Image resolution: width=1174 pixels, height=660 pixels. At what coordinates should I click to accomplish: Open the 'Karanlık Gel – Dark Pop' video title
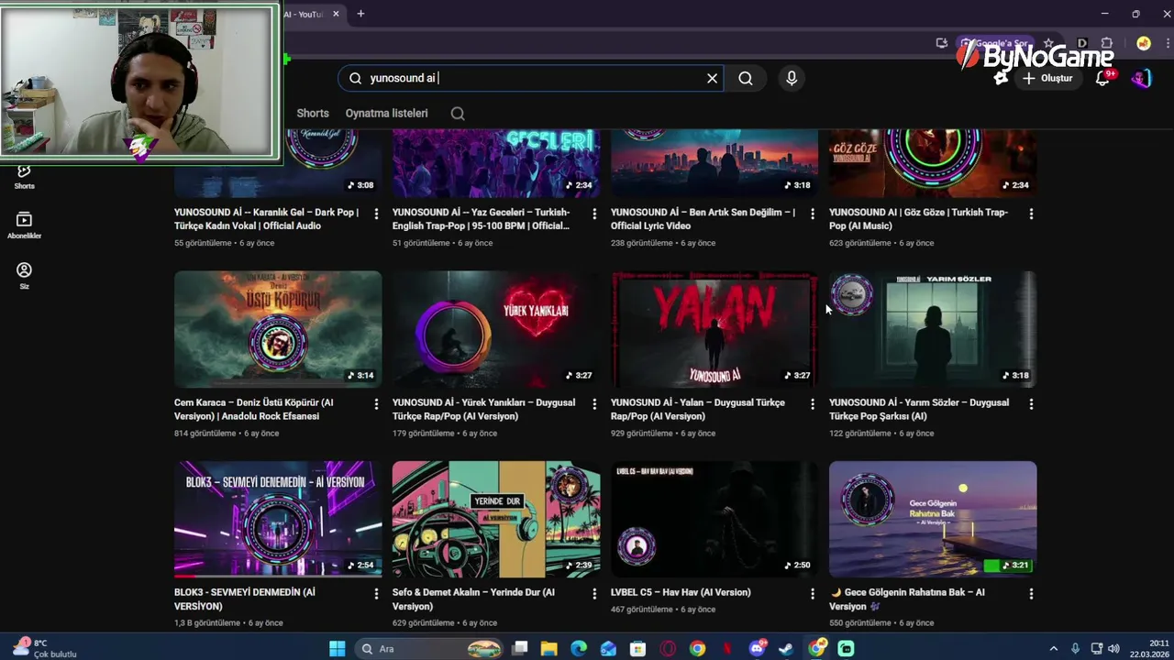click(x=267, y=219)
